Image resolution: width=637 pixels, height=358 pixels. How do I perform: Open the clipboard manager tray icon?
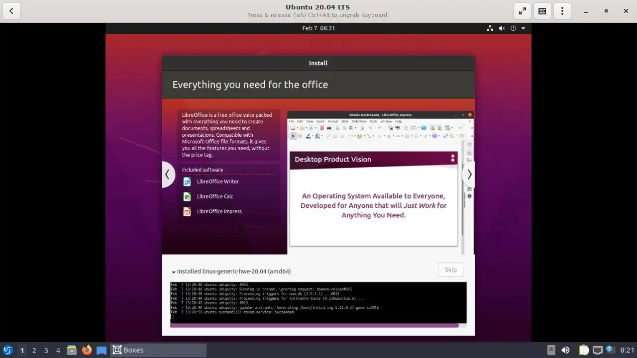(584, 350)
